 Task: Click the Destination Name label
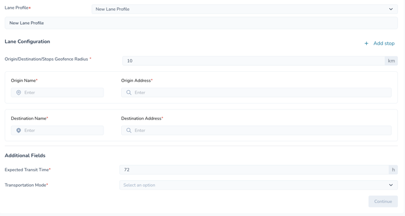[x=28, y=118]
